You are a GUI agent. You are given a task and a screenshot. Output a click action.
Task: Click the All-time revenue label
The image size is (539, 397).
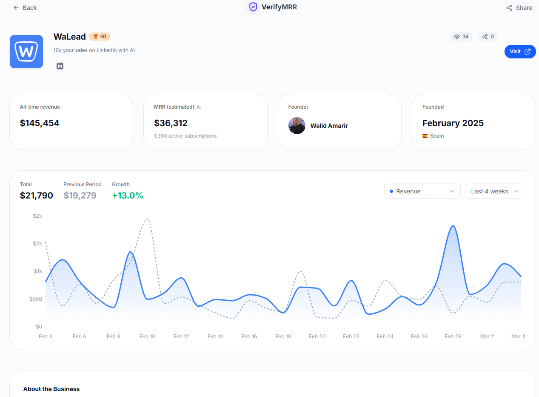[40, 107]
